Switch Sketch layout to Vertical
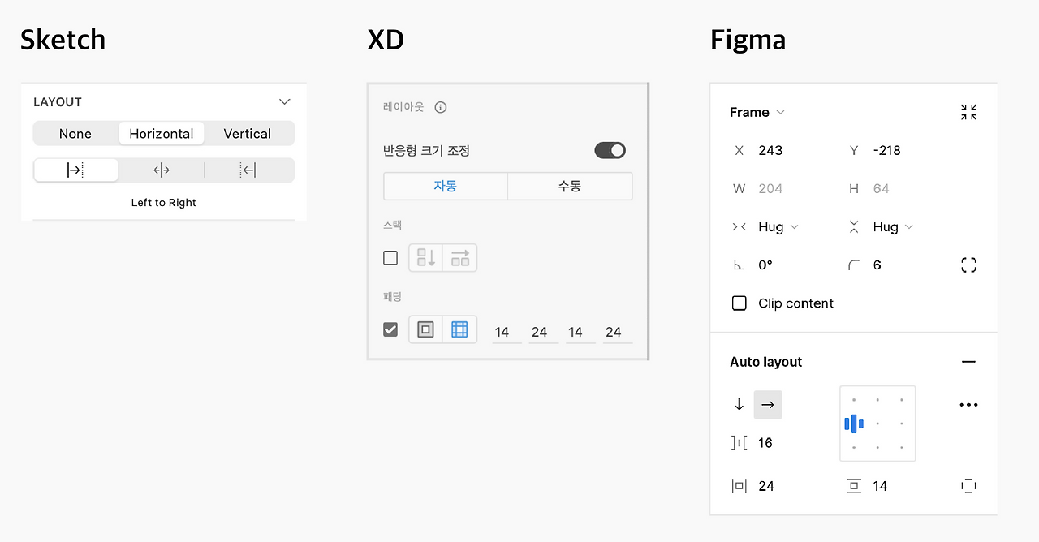Screen dimensions: 1039x542 [248, 134]
